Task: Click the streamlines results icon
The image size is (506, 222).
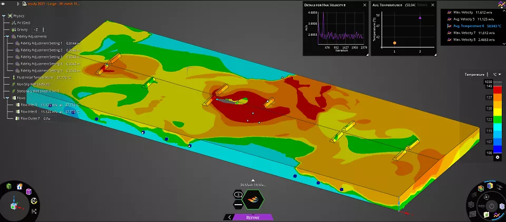Action: [x=474, y=196]
